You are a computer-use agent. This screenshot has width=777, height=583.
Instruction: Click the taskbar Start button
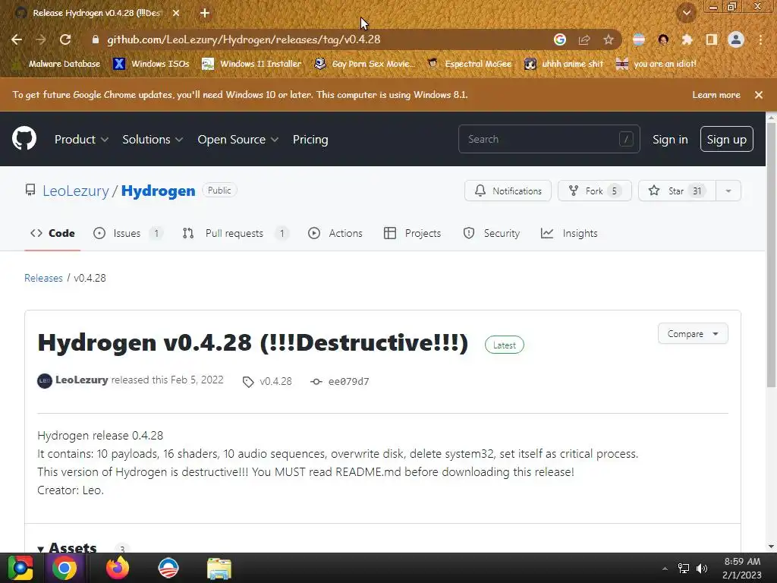[20, 568]
